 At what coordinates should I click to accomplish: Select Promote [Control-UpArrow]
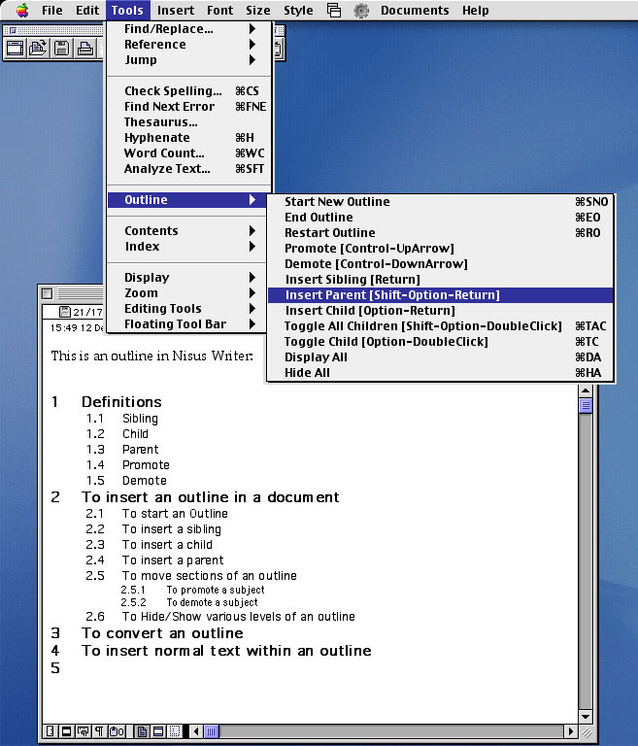tap(441, 249)
